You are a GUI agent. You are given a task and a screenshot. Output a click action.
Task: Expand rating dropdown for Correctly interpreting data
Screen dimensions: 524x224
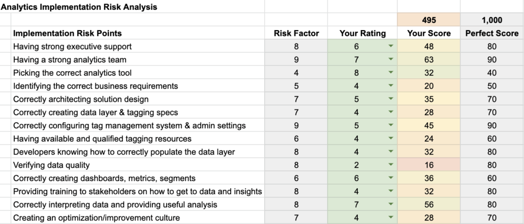390,204
